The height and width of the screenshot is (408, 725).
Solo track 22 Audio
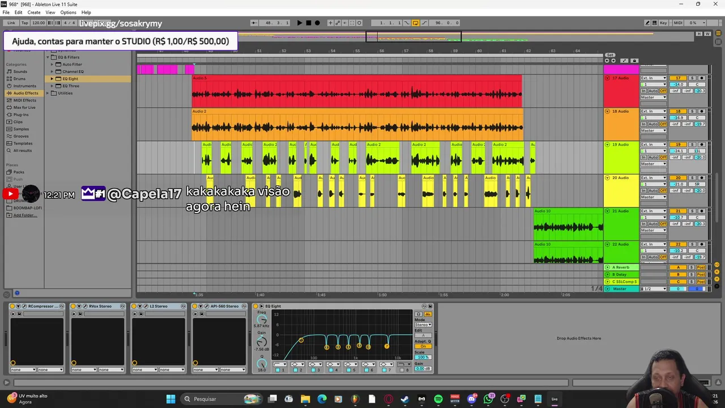(x=692, y=244)
